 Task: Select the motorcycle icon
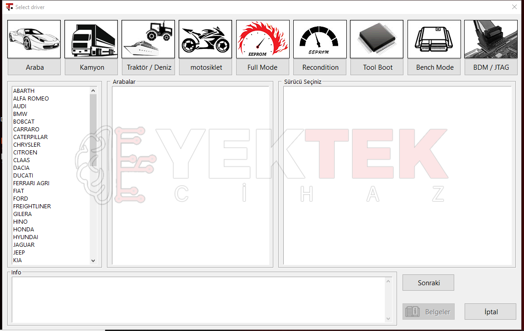205,39
